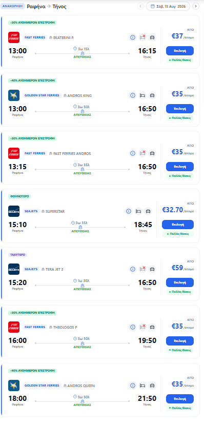Screen dimensions: 204x426
Task: Open info icon for FAST FERRIES ANDROS
Action: pyautogui.click(x=133, y=153)
